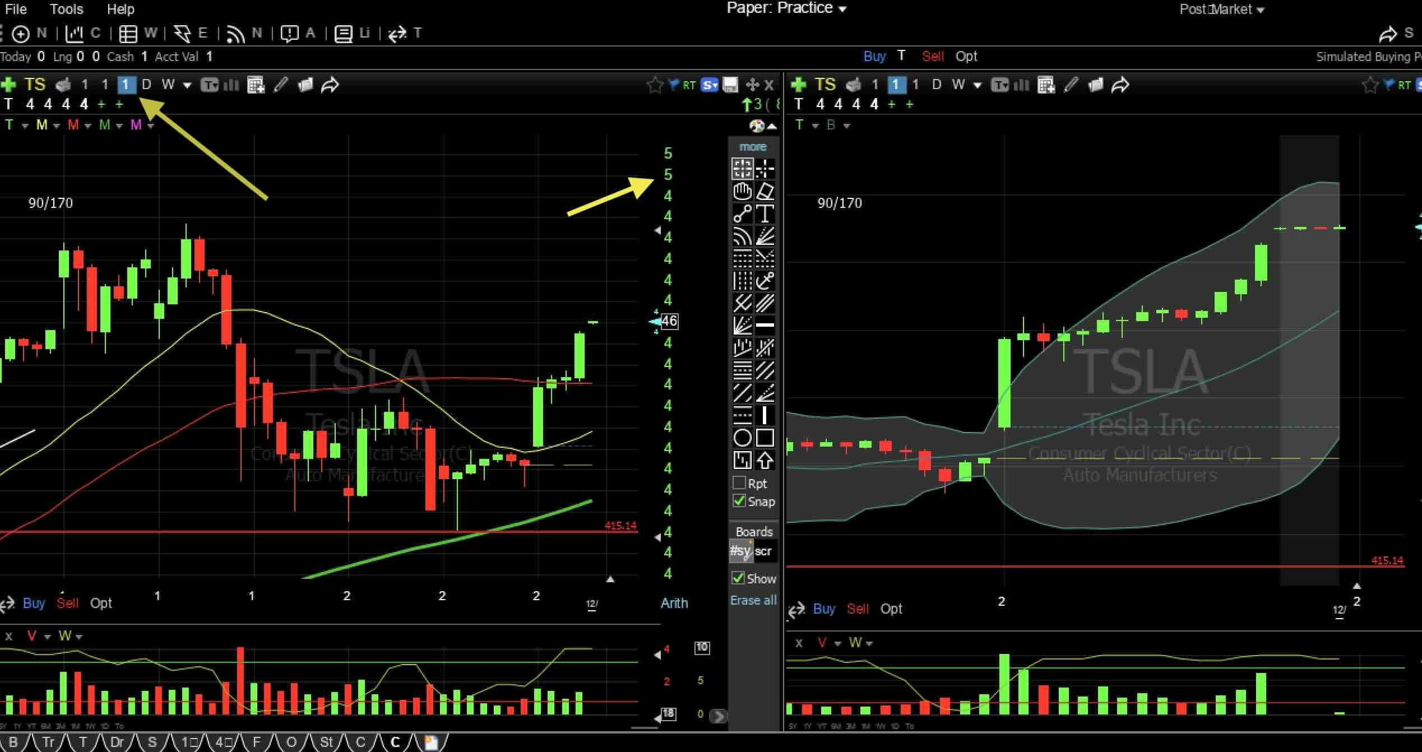Image resolution: width=1422 pixels, height=752 pixels.
Task: Open the color wheel icon on left chart
Action: pos(757,126)
